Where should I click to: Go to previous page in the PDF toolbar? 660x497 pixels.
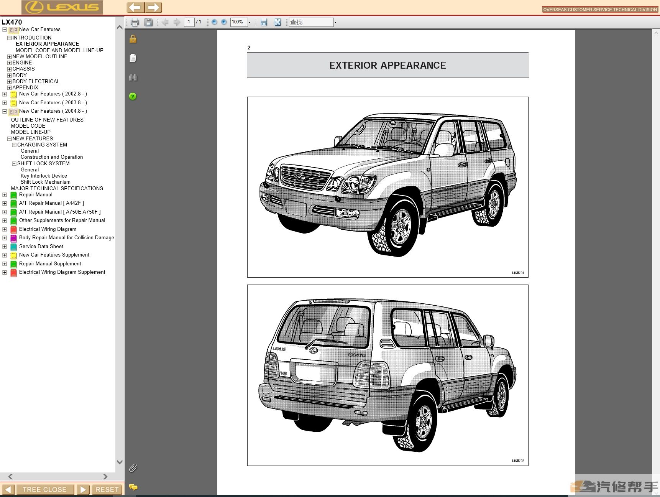(x=165, y=22)
